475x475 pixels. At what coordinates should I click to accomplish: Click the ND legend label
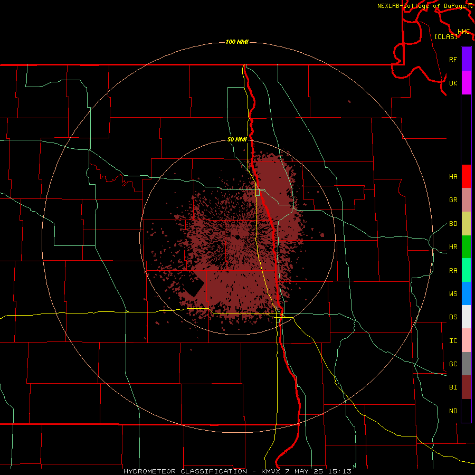(x=453, y=411)
